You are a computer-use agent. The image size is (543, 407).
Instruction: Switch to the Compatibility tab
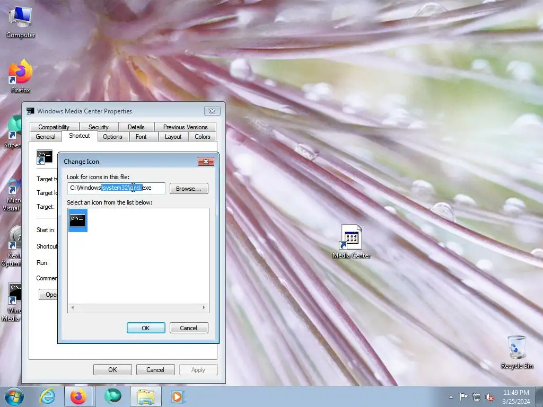coord(54,127)
